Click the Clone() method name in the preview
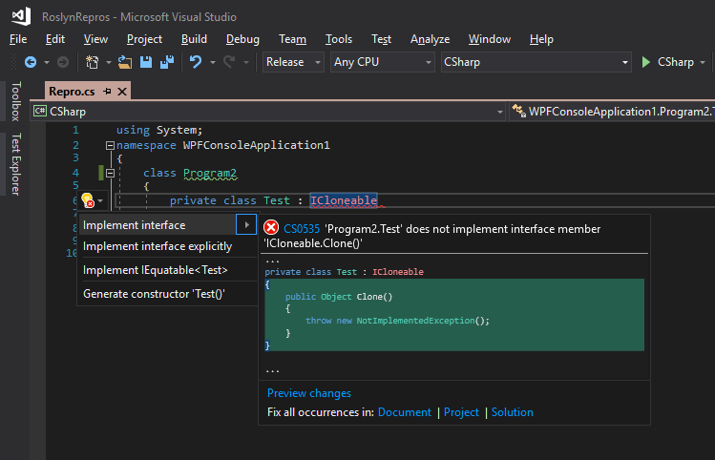 click(374, 297)
